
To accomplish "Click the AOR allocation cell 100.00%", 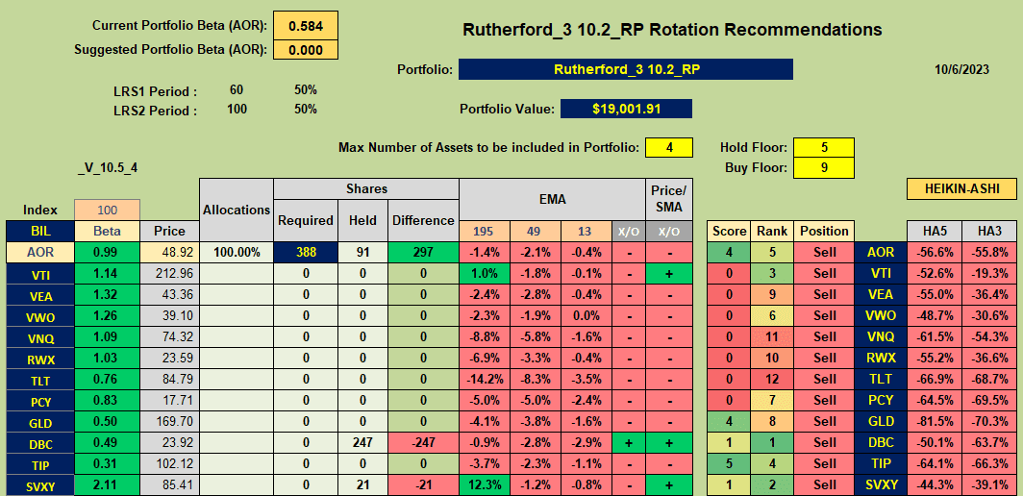I will tap(237, 252).
